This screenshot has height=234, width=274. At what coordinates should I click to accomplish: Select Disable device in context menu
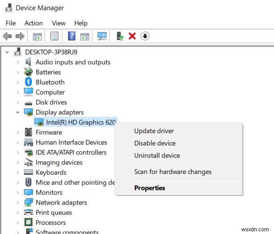click(x=155, y=144)
